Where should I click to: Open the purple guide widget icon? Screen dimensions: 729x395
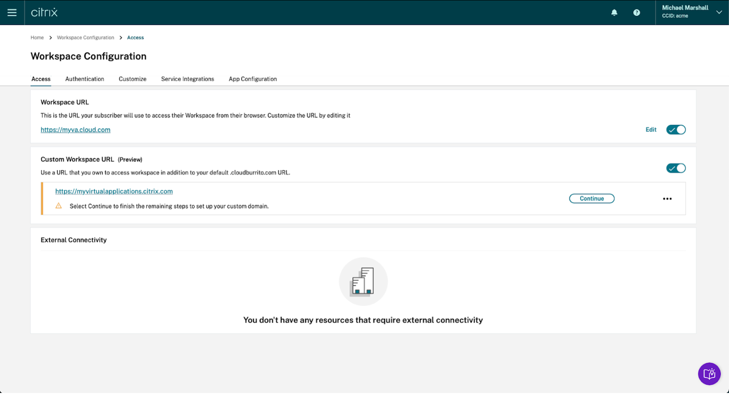pos(709,374)
